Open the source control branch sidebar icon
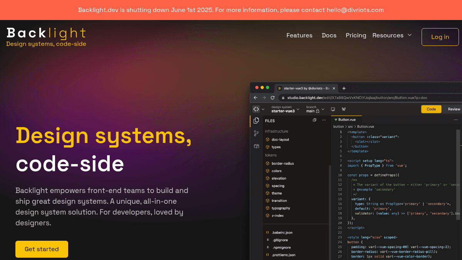Image resolution: width=462 pixels, height=260 pixels. point(256,133)
